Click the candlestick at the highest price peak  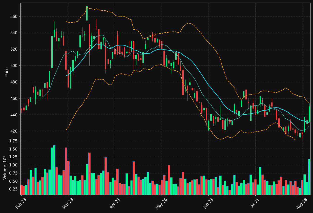click(x=87, y=13)
